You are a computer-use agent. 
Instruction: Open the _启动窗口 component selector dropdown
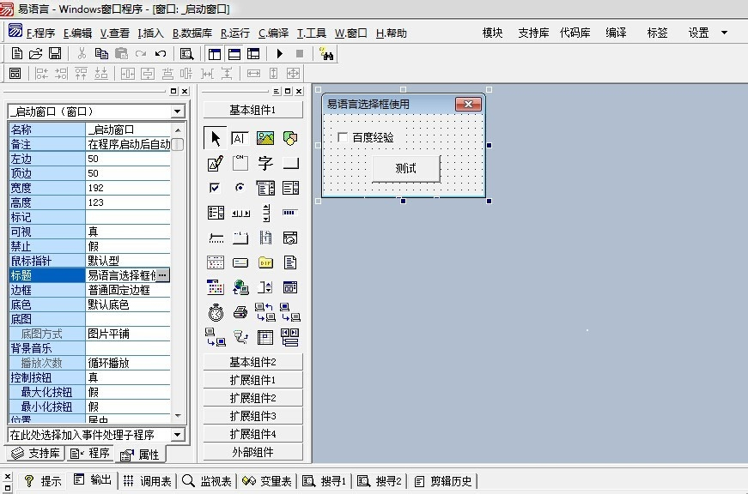coord(177,111)
